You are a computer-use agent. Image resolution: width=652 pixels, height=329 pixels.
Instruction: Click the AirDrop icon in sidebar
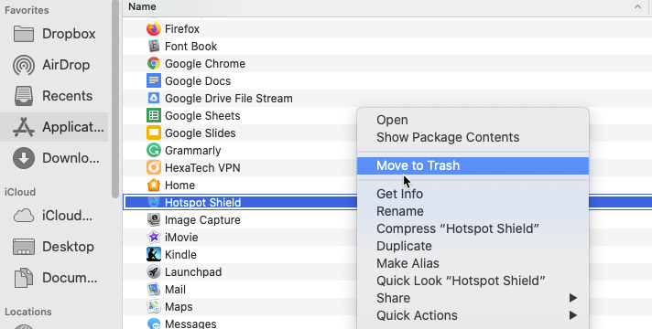[x=24, y=65]
